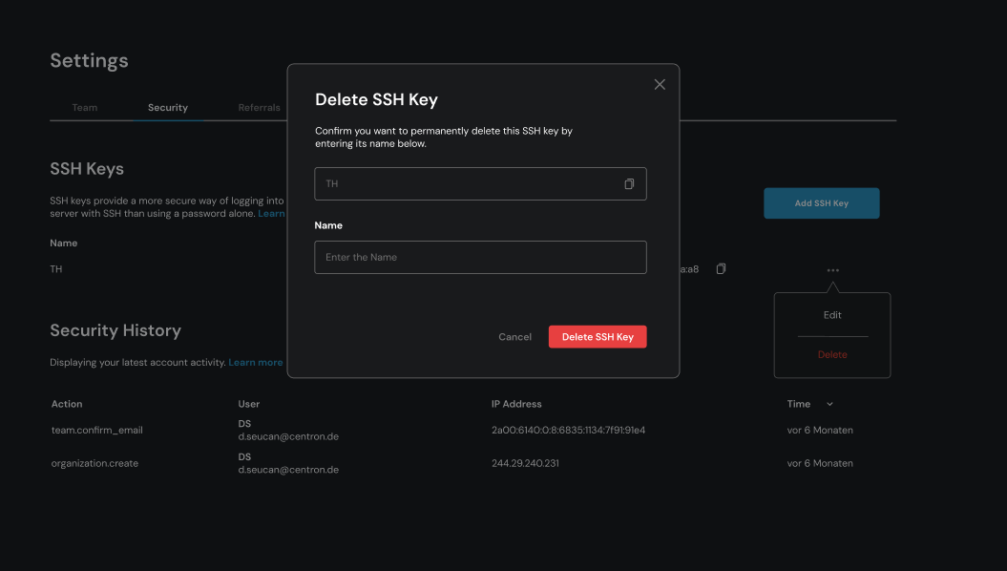Choose Delete from the context menu
This screenshot has height=571, width=1007.
831,353
